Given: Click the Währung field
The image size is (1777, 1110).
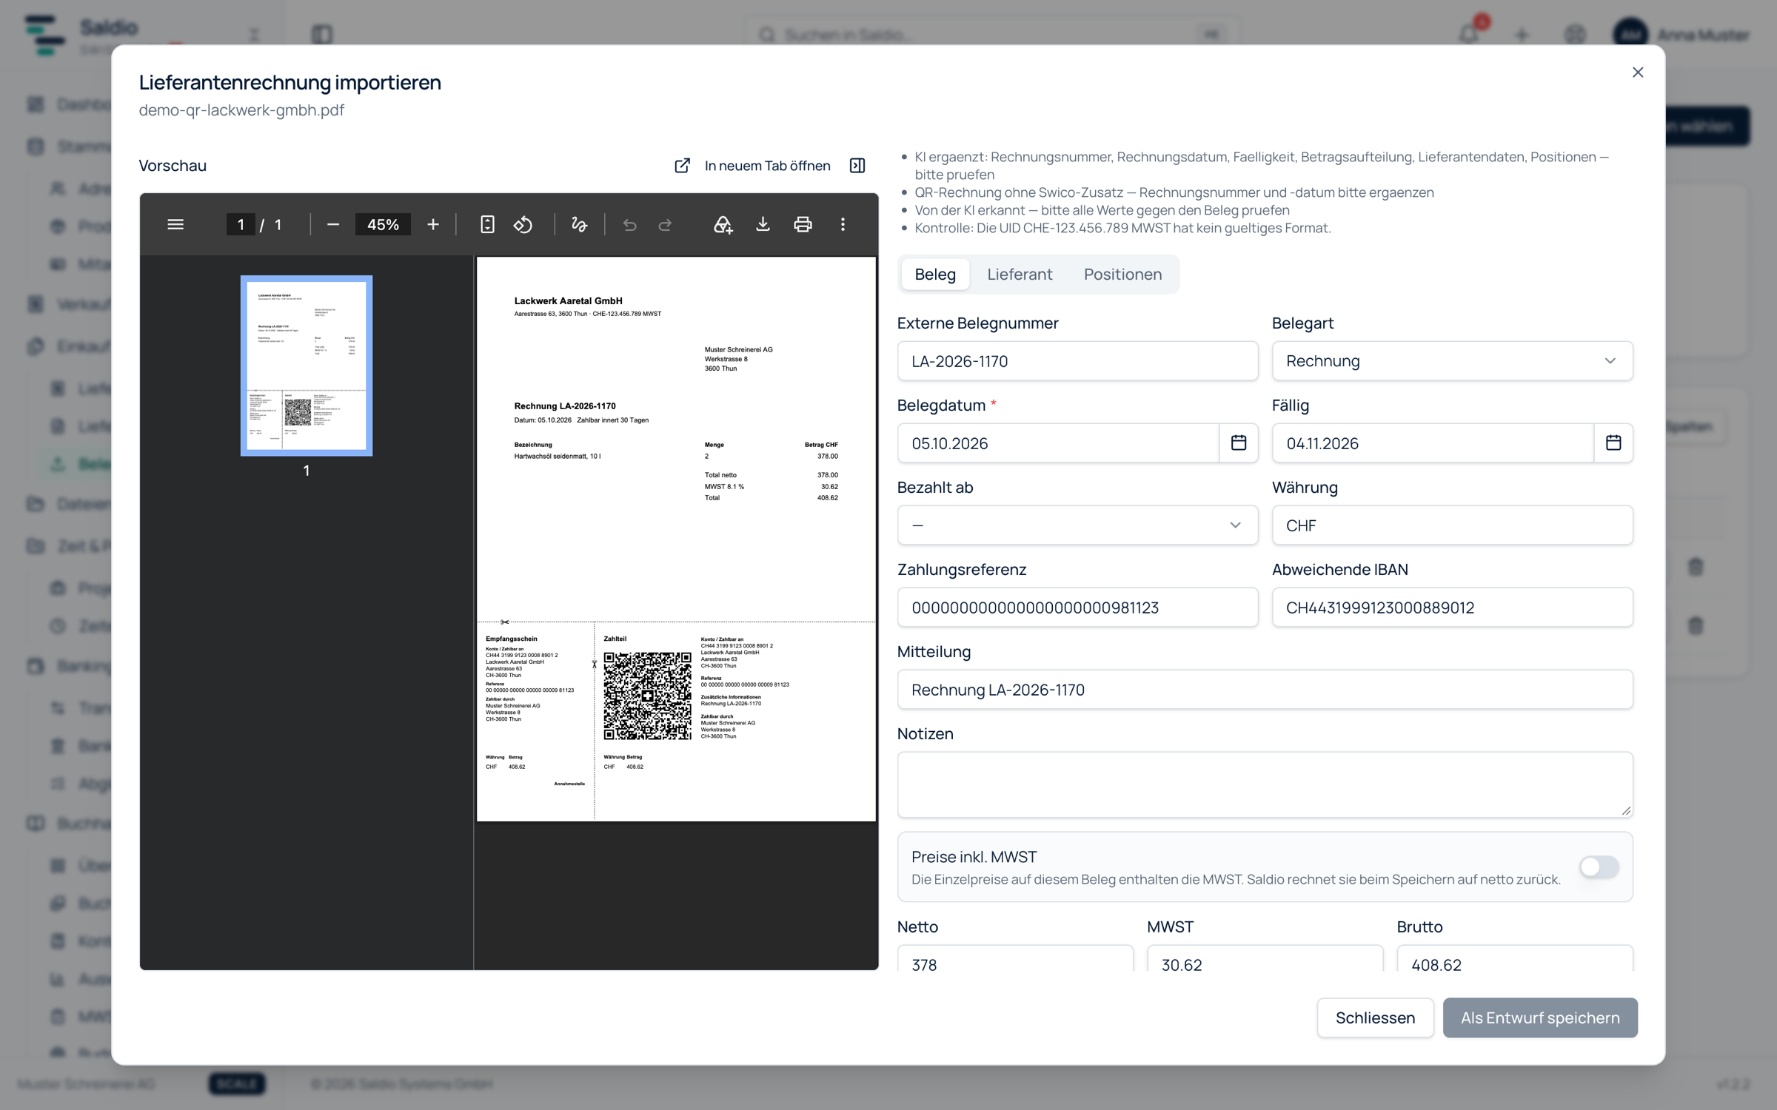Looking at the screenshot, I should pyautogui.click(x=1452, y=525).
